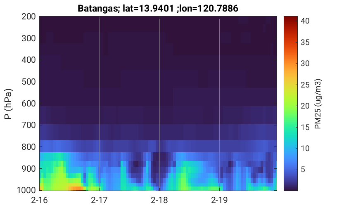This screenshot has width=344, height=215.
Task: Click the colorbar tick label '40'
Action: [305, 21]
